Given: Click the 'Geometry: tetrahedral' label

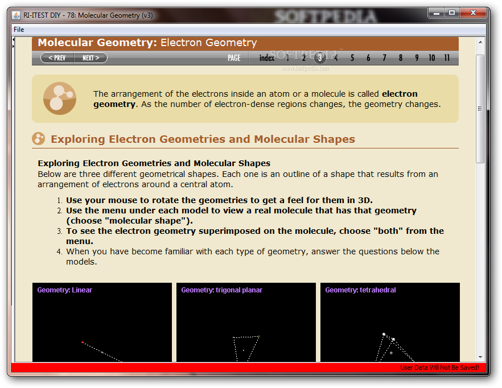Looking at the screenshot, I should pos(360,290).
